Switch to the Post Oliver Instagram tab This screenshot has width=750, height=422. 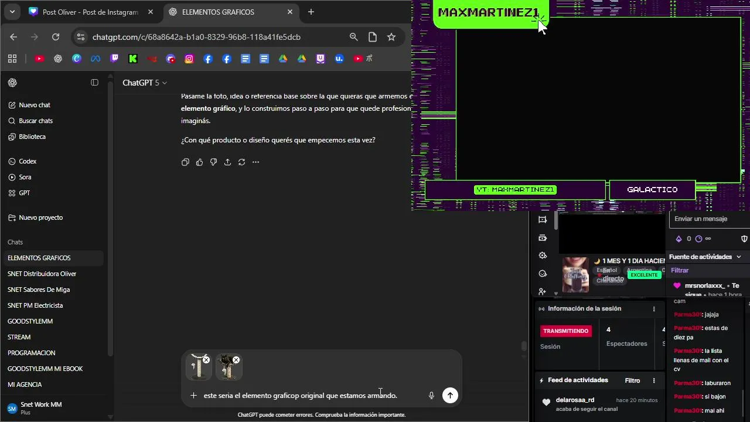click(x=91, y=12)
